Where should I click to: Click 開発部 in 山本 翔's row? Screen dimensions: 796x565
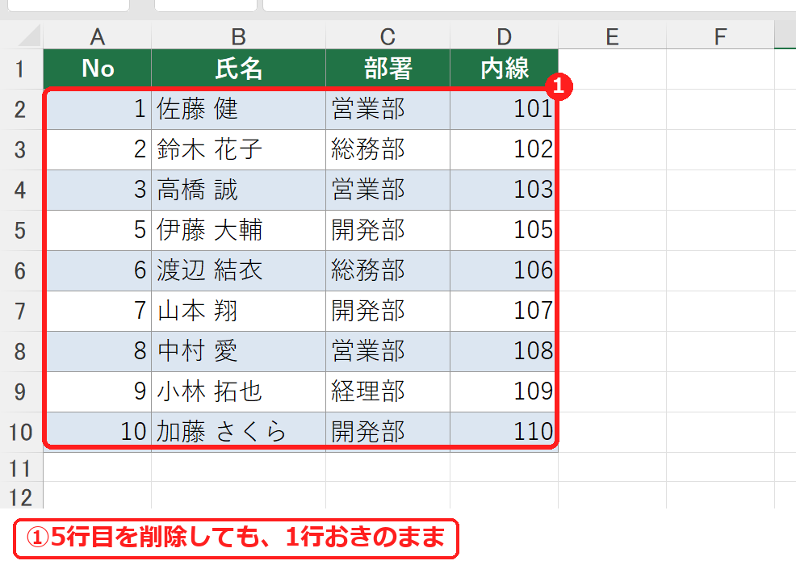pyautogui.click(x=388, y=312)
